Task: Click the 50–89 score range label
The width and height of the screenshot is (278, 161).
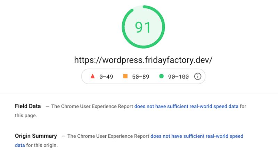Action: point(140,77)
